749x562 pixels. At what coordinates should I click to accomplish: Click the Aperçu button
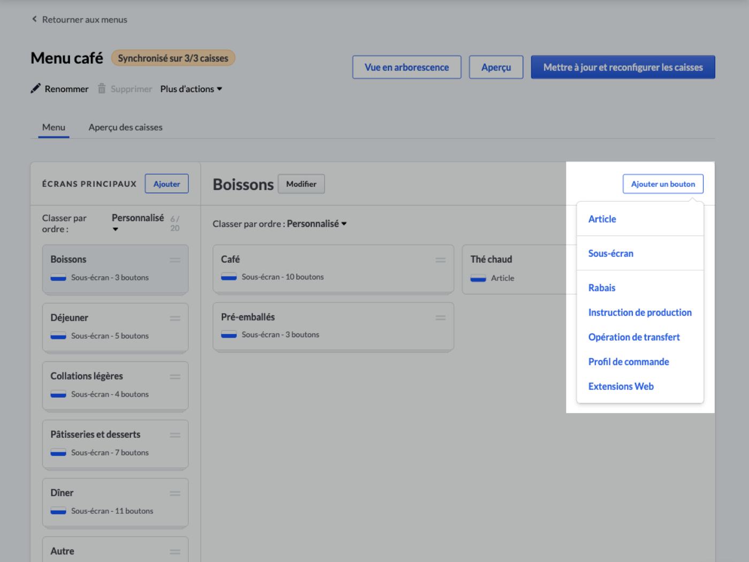click(x=496, y=67)
